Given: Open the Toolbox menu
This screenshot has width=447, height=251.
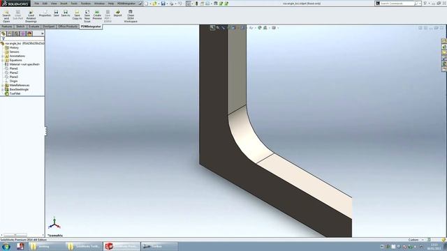Looking at the screenshot, I should point(85,3).
